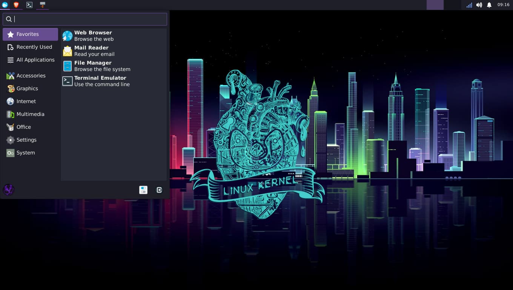Click the menu search field
This screenshot has height=290, width=513.
pos(85,19)
